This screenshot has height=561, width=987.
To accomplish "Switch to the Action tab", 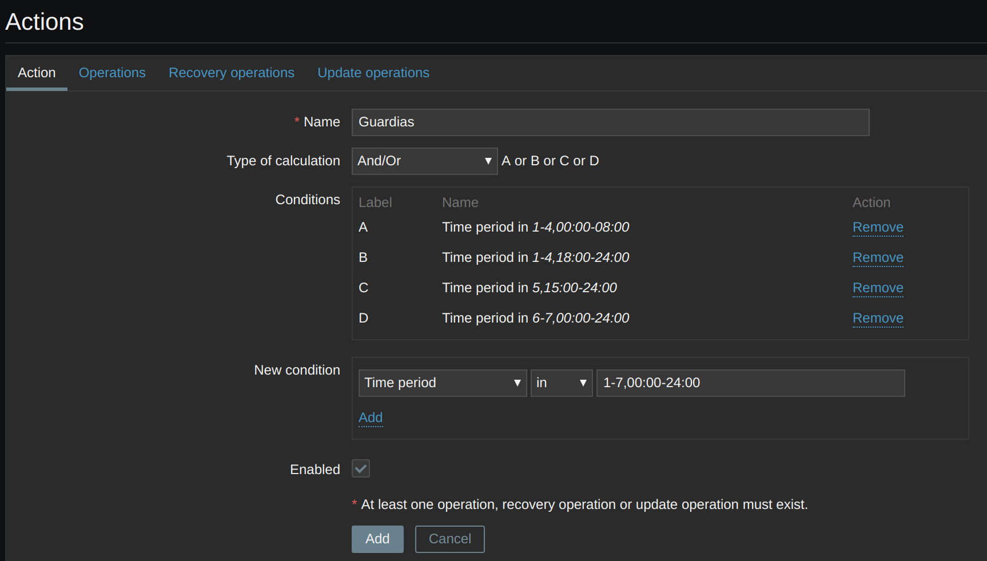I will coord(37,73).
